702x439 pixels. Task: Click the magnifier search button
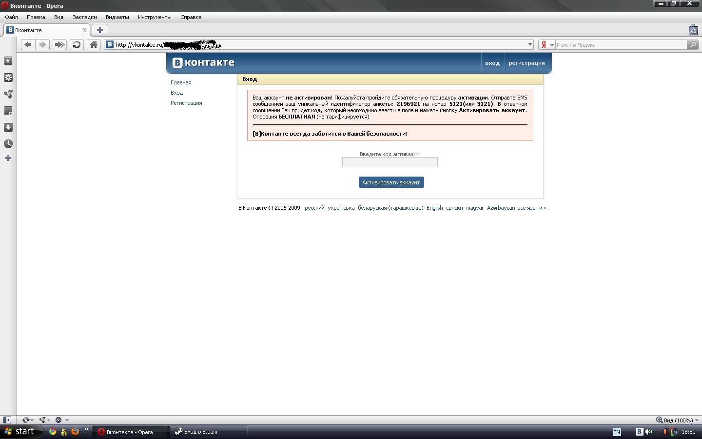[x=693, y=45]
